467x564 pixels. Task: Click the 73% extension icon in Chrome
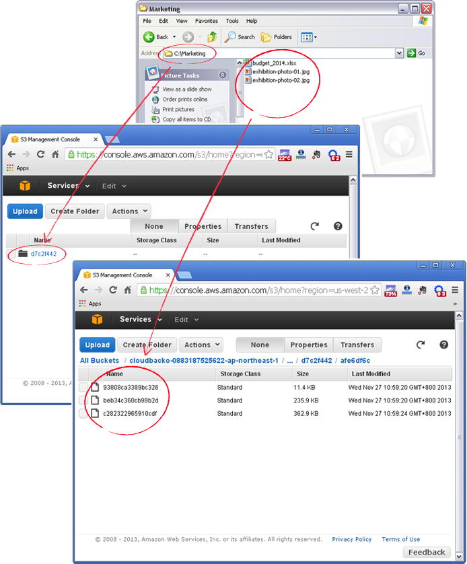tap(390, 291)
